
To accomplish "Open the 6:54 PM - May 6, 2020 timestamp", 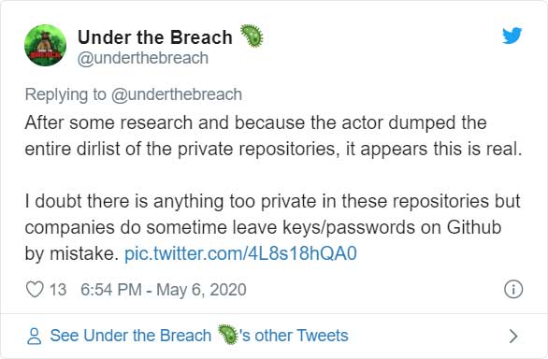I will [x=164, y=290].
